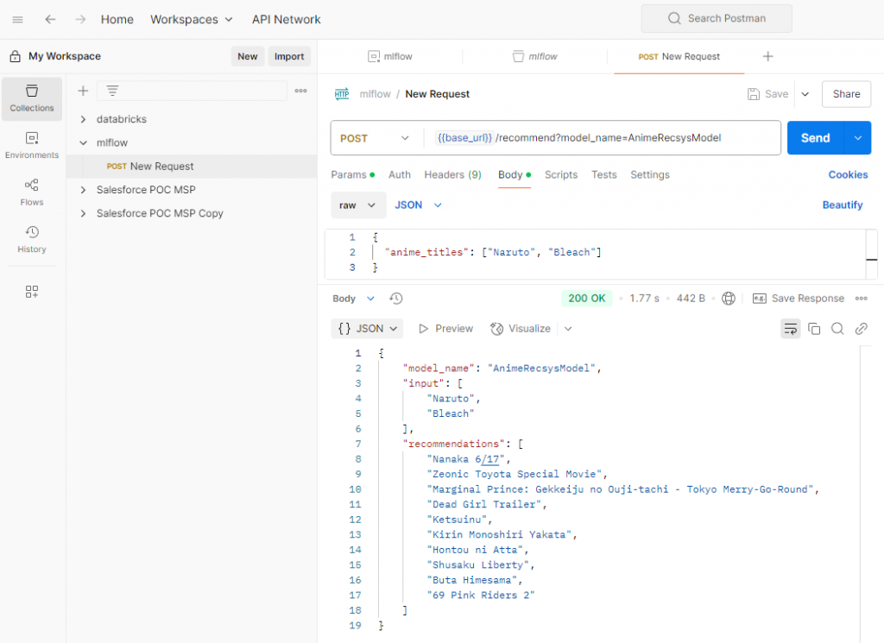884x643 pixels.
Task: Add a new request tab
Action: tap(767, 57)
